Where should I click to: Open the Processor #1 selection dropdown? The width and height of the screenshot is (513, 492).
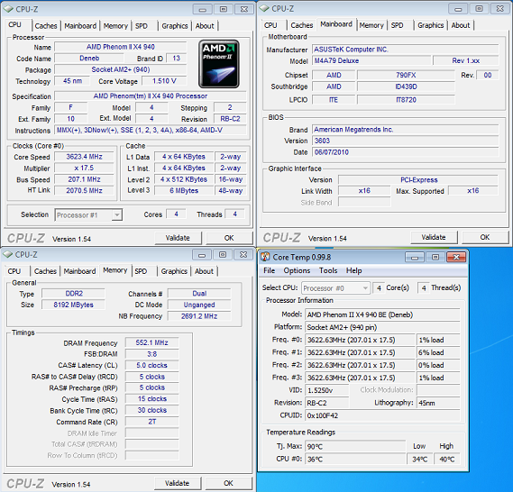pos(88,215)
